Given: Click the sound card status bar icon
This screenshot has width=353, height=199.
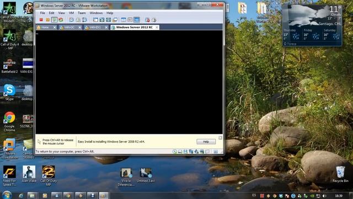Looking at the screenshot, I should (x=196, y=151).
